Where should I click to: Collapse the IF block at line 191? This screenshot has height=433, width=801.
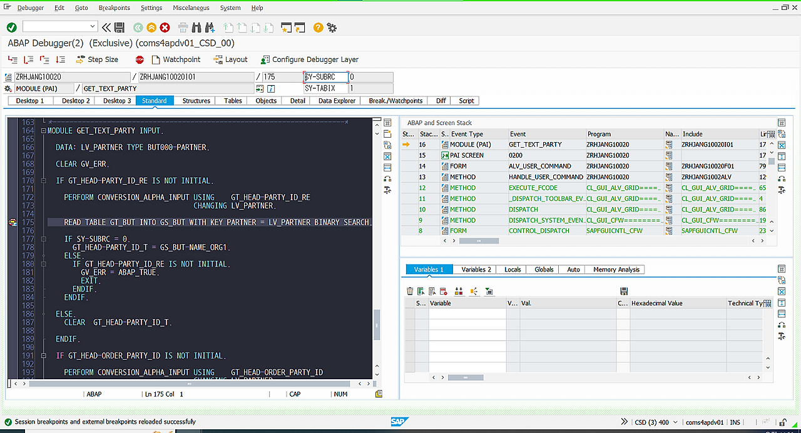tap(43, 355)
